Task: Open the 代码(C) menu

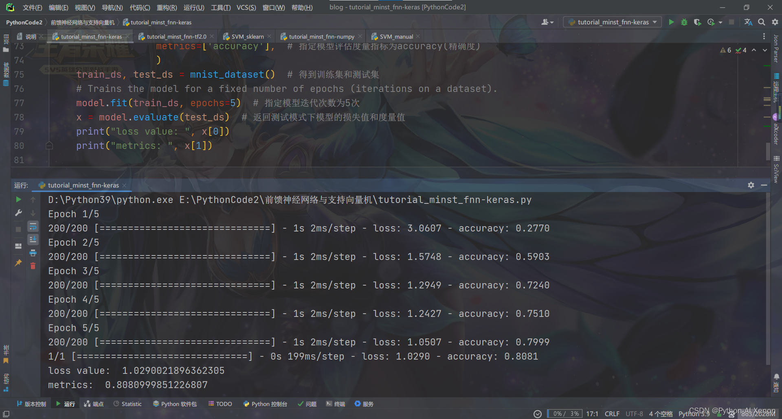Action: coord(140,7)
